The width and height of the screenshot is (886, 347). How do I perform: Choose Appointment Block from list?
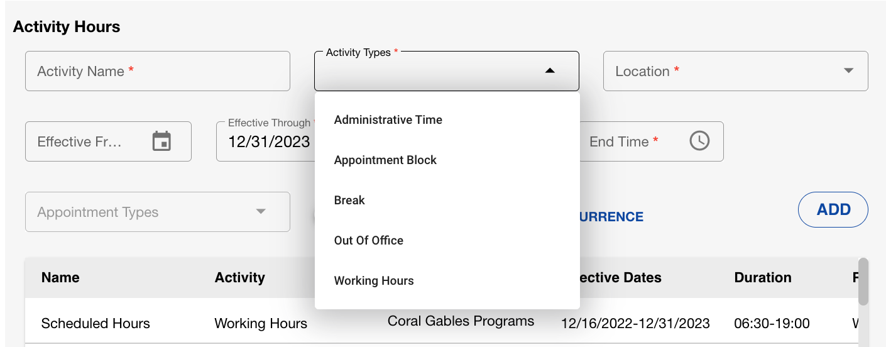385,160
